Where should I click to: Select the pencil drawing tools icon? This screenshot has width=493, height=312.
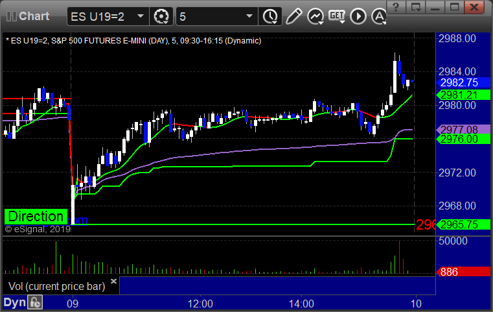293,16
